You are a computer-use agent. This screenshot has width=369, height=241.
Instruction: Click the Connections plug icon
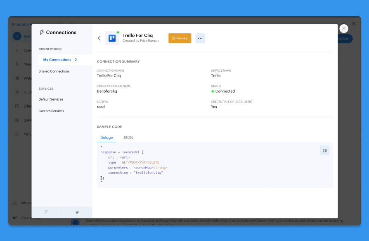42,32
